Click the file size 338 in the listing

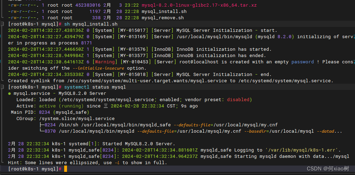point(96,17)
